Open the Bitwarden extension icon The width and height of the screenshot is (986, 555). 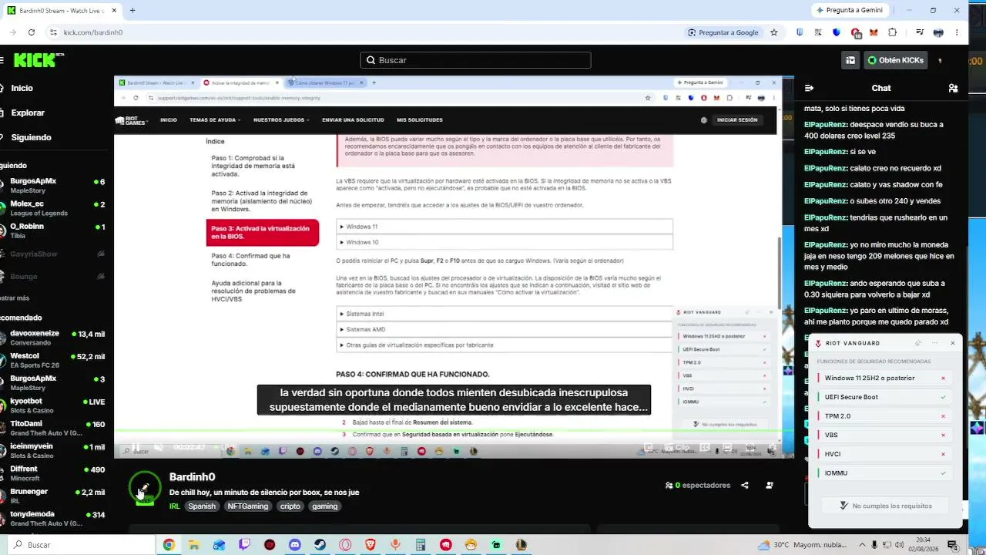point(800,32)
